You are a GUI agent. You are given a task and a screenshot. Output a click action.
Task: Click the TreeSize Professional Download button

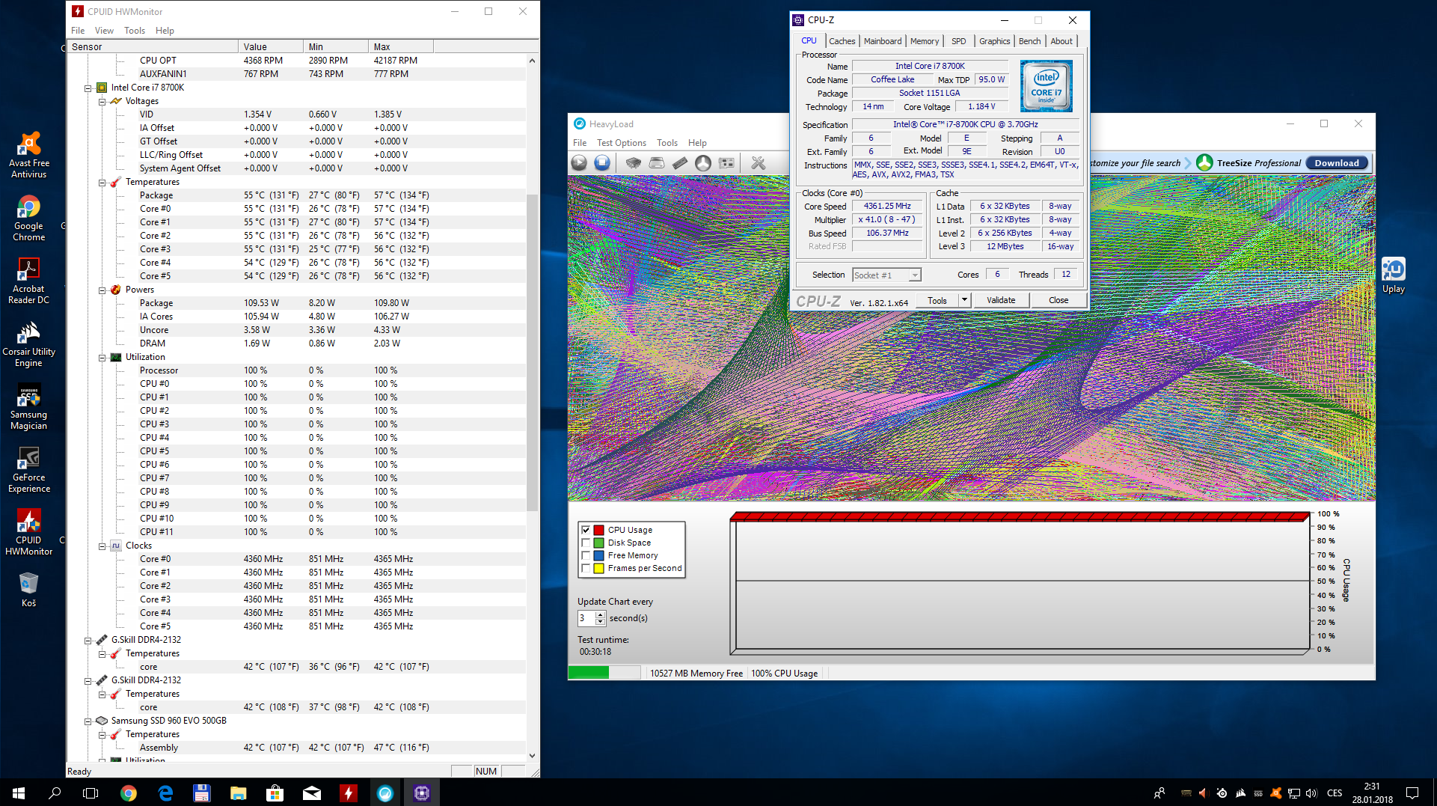1336,163
